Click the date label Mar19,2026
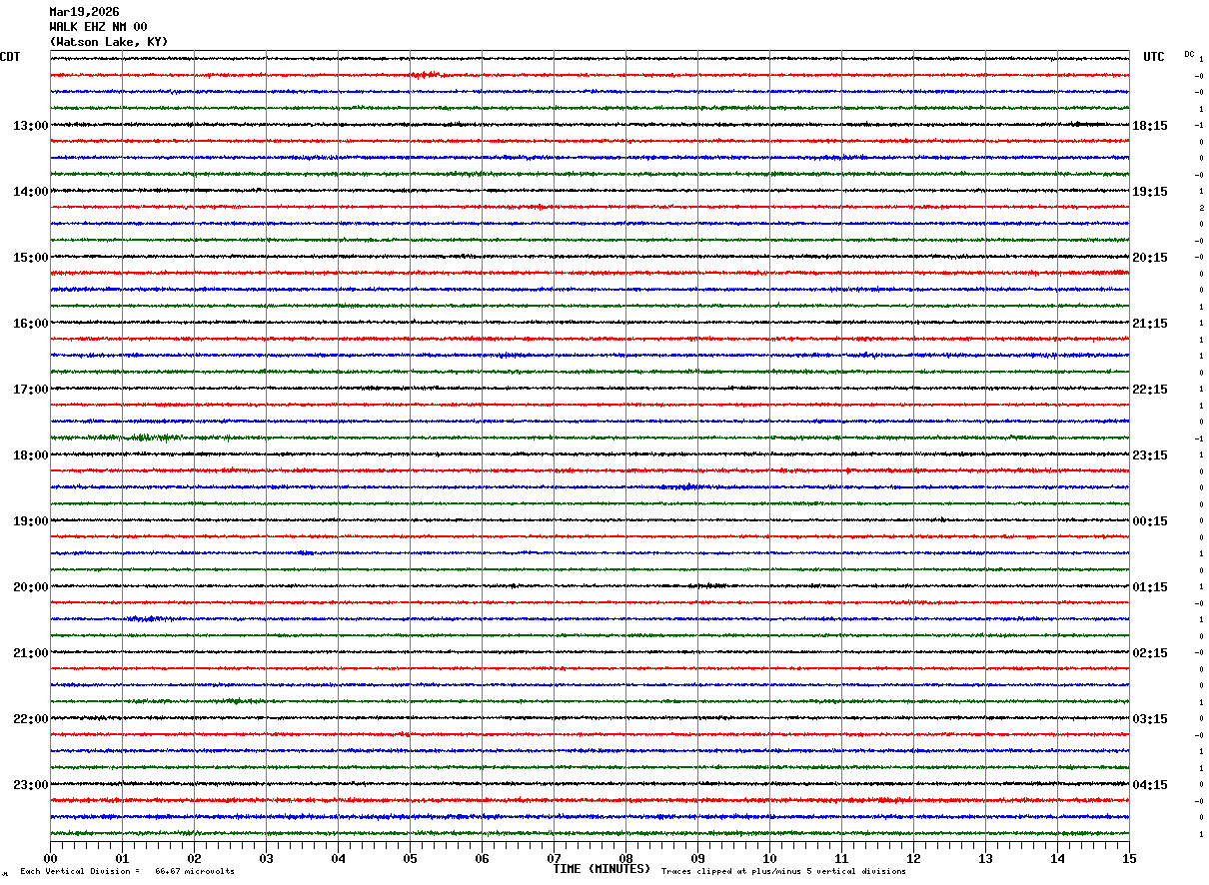Screen dimensions: 1209x885 point(84,12)
